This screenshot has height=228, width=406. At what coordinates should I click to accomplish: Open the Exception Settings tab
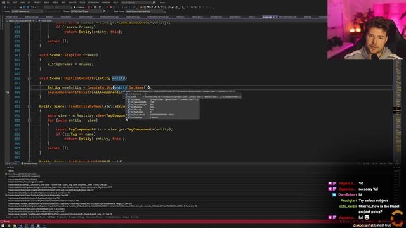tap(77, 217)
